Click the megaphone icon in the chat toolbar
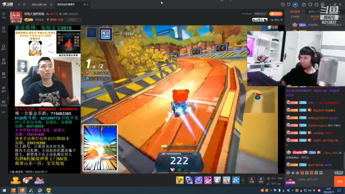The image size is (345, 194). point(293,173)
